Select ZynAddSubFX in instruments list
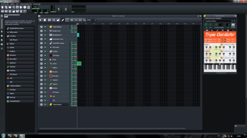247x138 pixels. click(20, 101)
